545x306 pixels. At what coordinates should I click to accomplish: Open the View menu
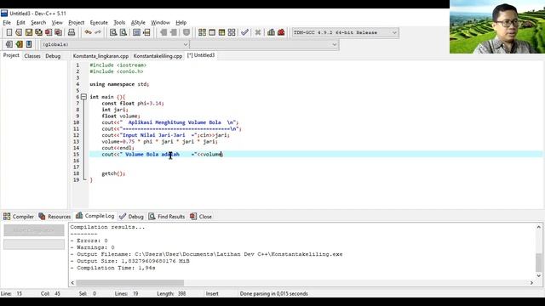[57, 23]
